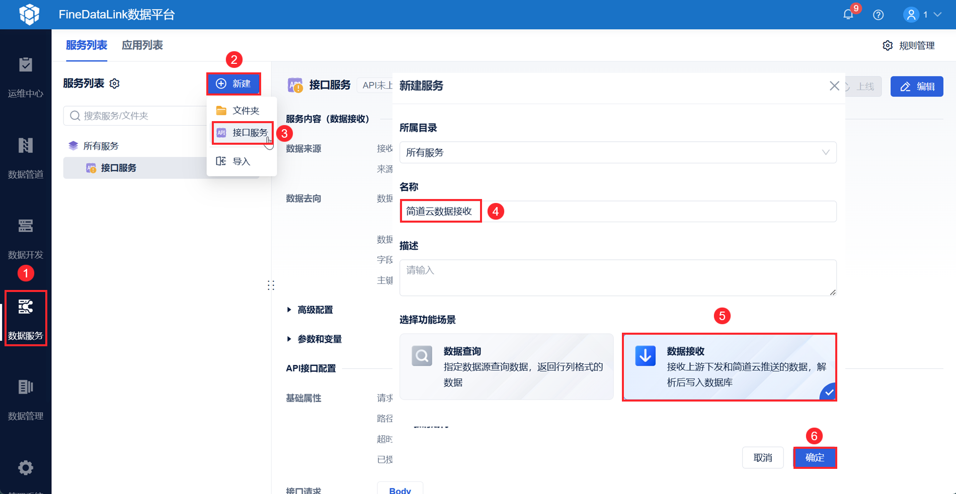The height and width of the screenshot is (494, 956).
Task: Open the notifications bell
Action: [848, 15]
